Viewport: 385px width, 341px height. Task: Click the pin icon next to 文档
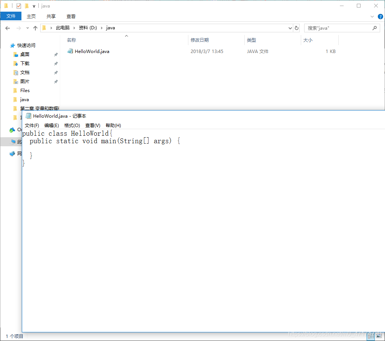56,73
